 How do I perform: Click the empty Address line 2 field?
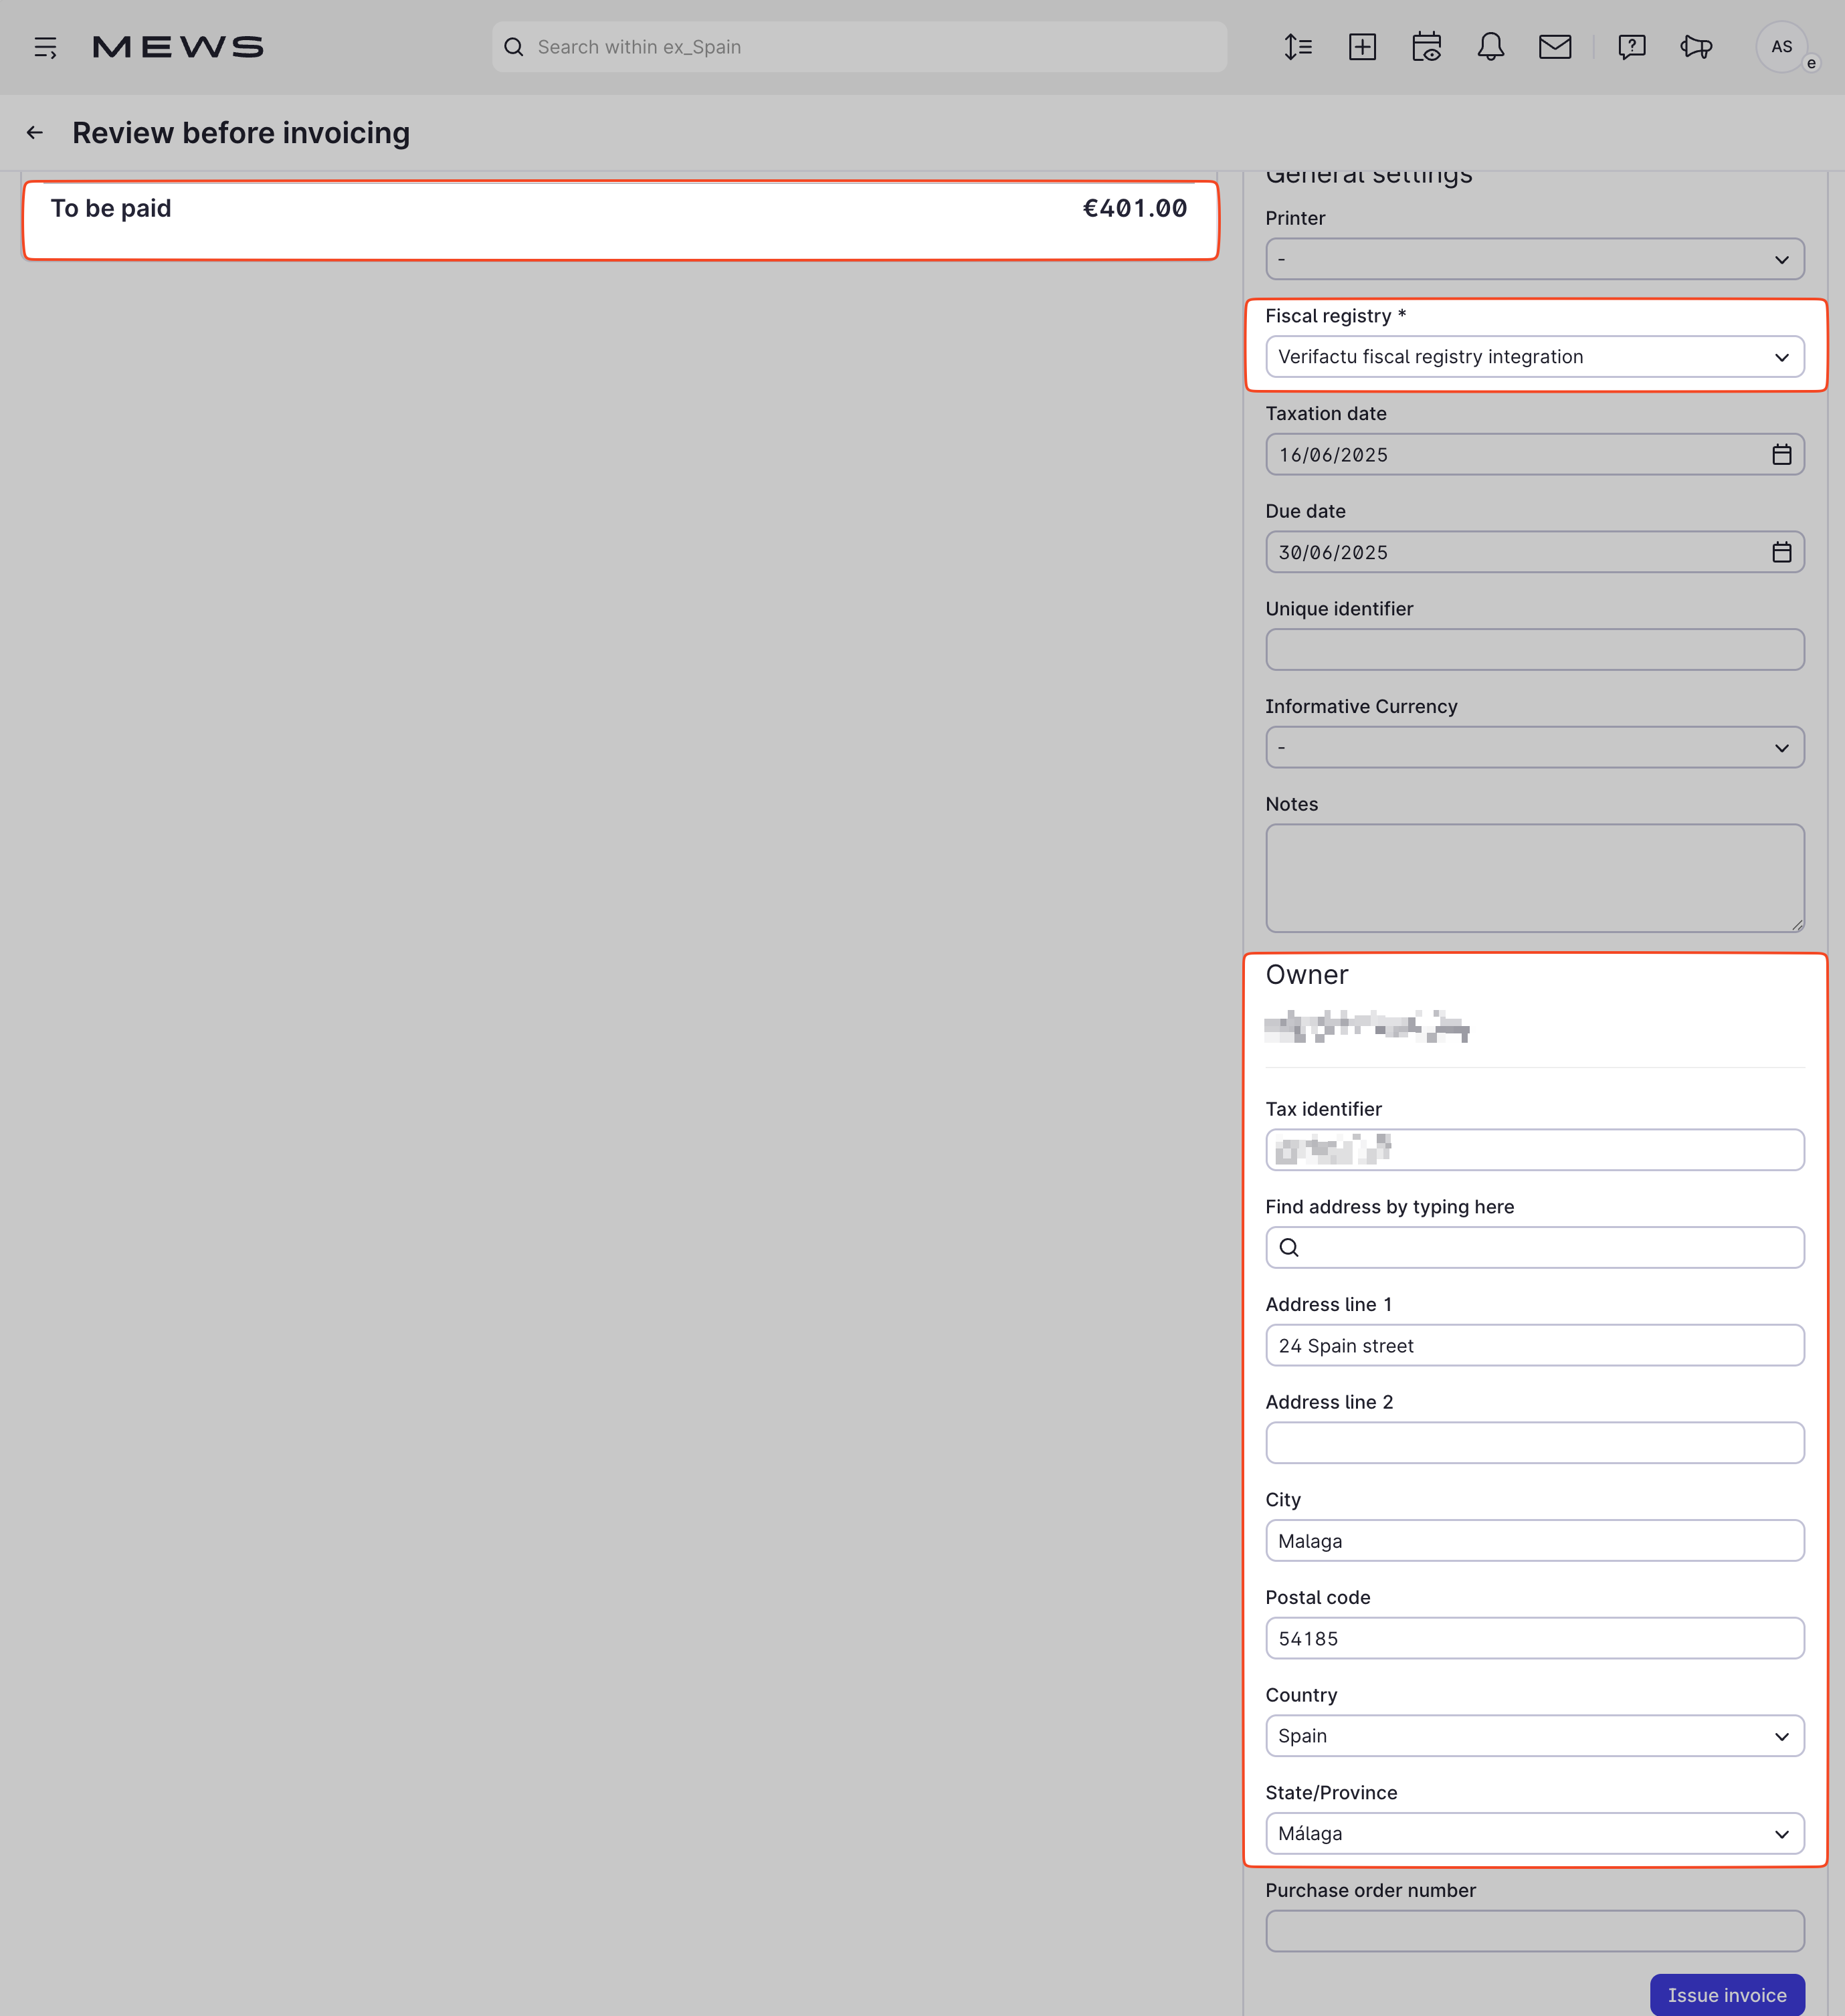pos(1535,1443)
